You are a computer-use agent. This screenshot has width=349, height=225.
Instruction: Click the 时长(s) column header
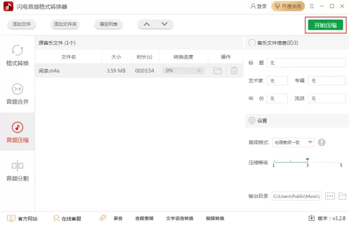point(144,57)
